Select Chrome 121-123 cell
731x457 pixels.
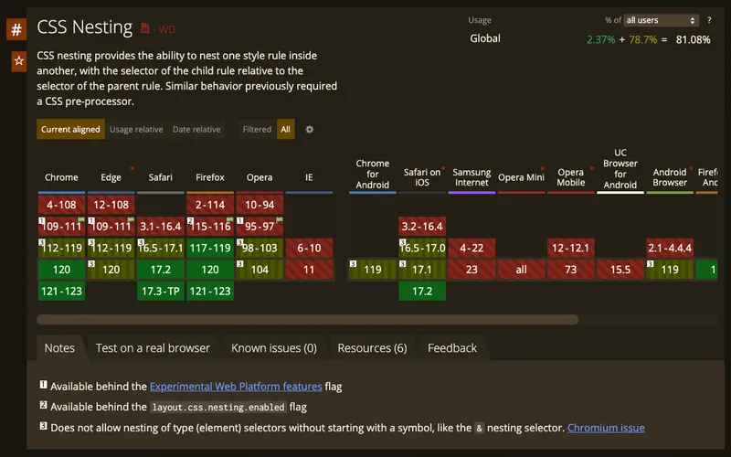coord(61,291)
